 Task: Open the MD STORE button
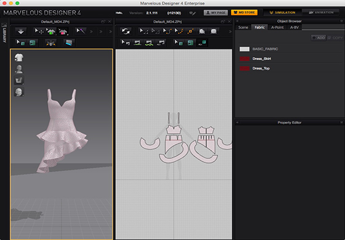pyautogui.click(x=244, y=13)
